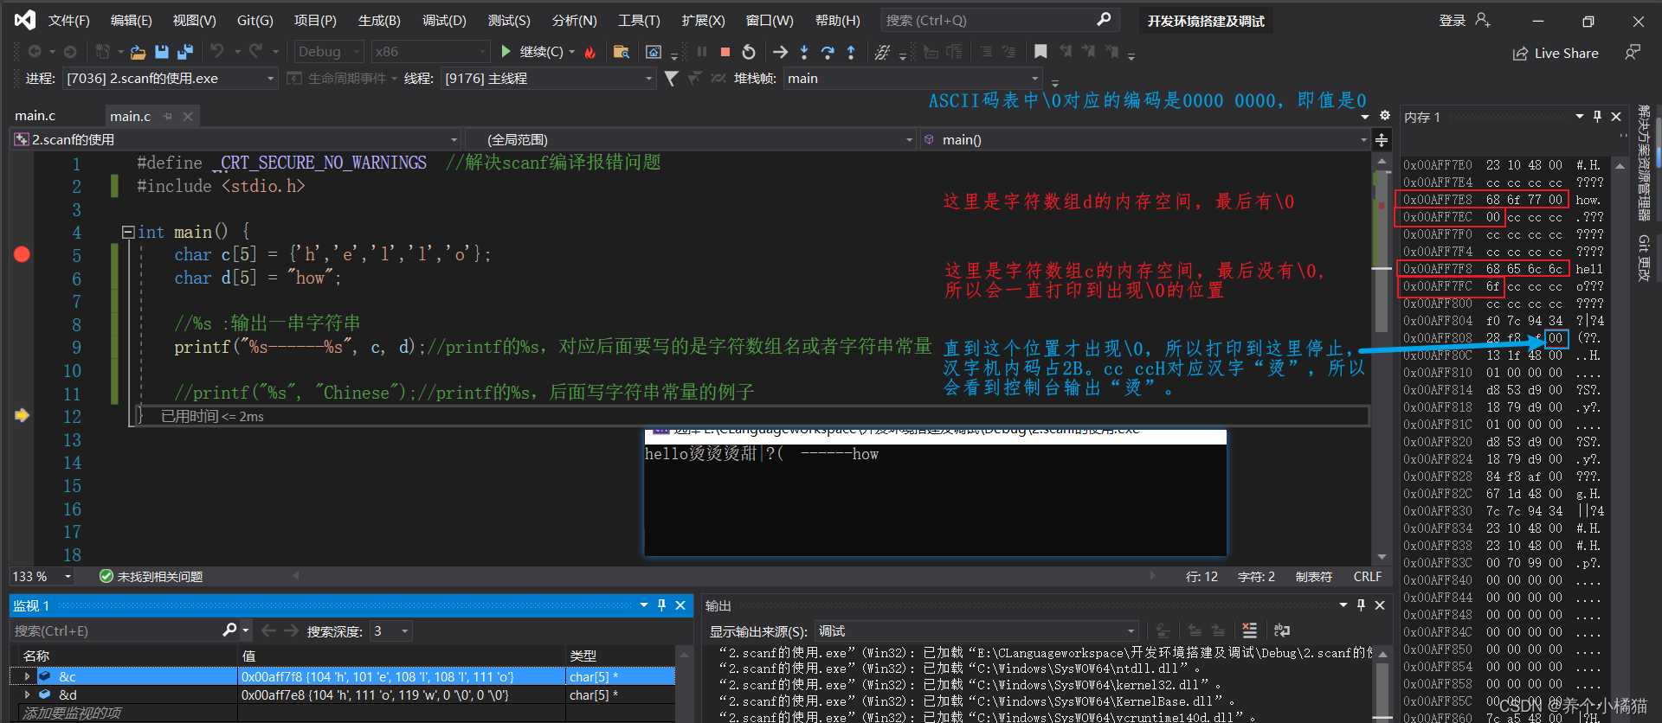The width and height of the screenshot is (1662, 723).
Task: Step Out of current function
Action: 851,52
